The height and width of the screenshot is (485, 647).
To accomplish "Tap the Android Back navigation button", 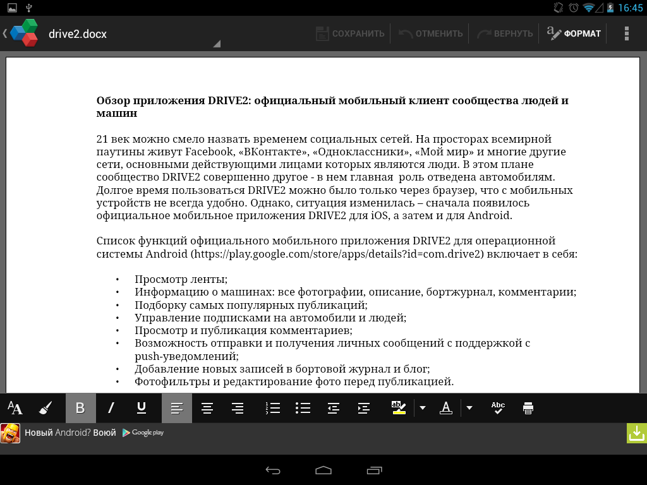I will 273,470.
